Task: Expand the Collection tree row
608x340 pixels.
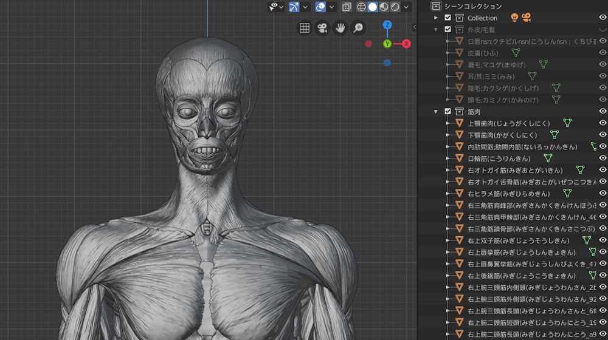Action: tap(436, 18)
